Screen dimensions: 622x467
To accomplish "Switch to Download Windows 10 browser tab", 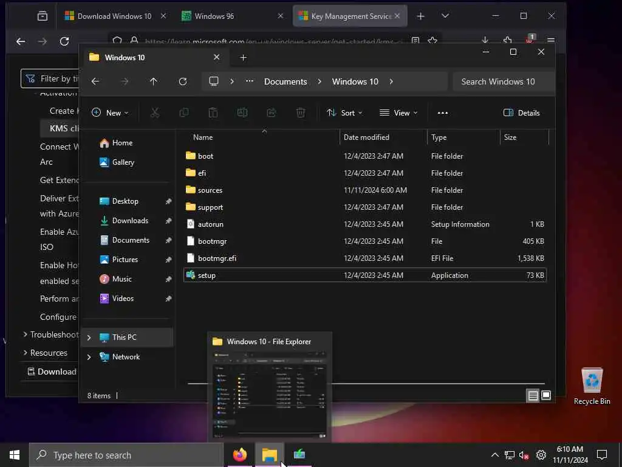I will [x=113, y=16].
